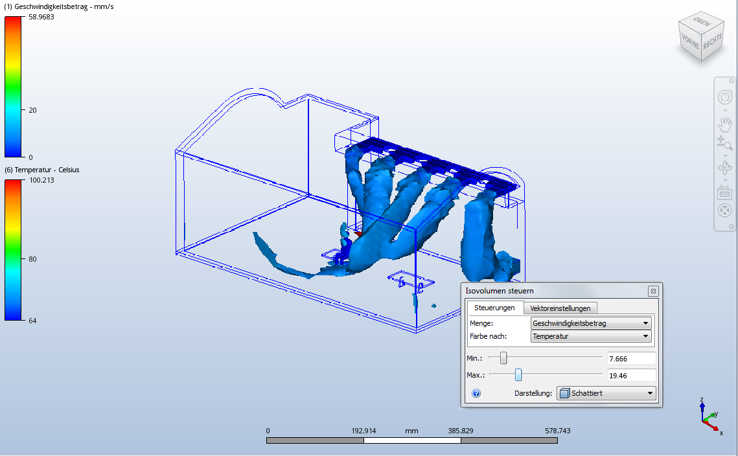738x456 pixels.
Task: Click the Temperatur color legend bar
Action: [x=13, y=251]
